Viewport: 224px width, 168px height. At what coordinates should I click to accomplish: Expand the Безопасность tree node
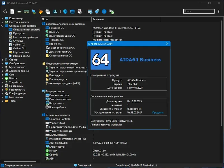click(3, 90)
